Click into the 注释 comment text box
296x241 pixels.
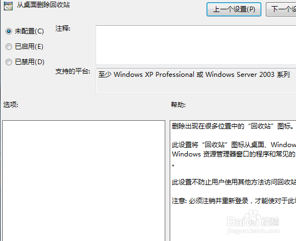point(196,45)
